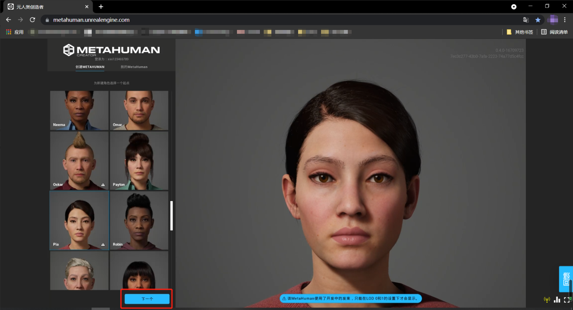The height and width of the screenshot is (310, 573).
Task: Open the 其他书签 bookmarks folder
Action: pyautogui.click(x=520, y=32)
